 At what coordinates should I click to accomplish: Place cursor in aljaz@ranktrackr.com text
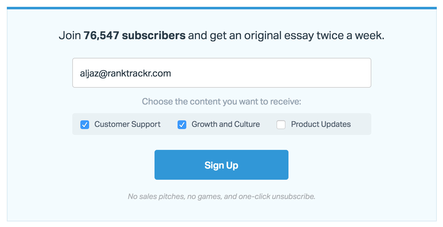[x=126, y=73]
